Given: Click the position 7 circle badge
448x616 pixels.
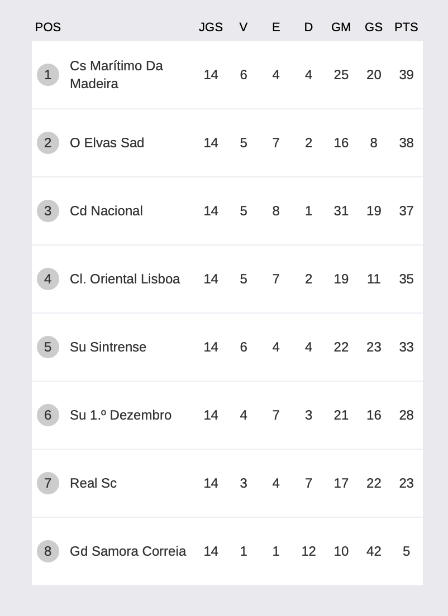Looking at the screenshot, I should pos(48,483).
